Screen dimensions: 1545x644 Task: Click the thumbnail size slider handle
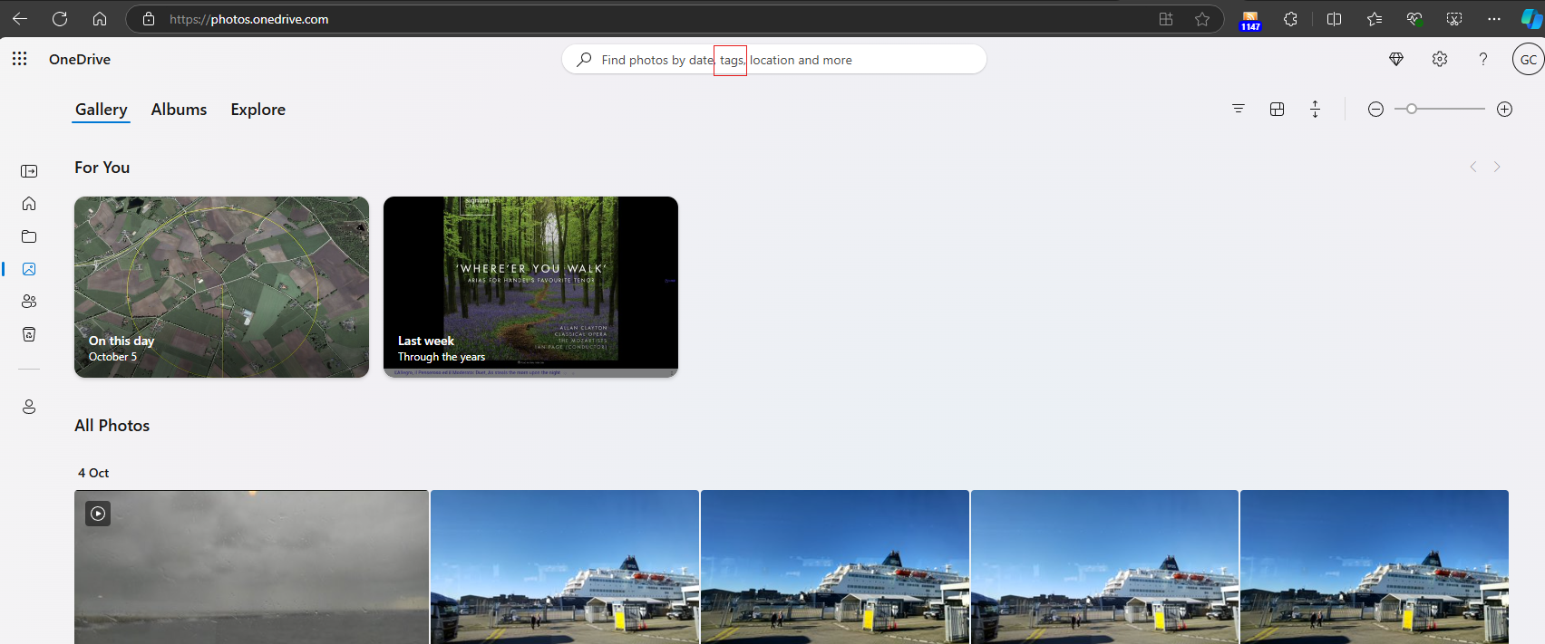pos(1412,109)
